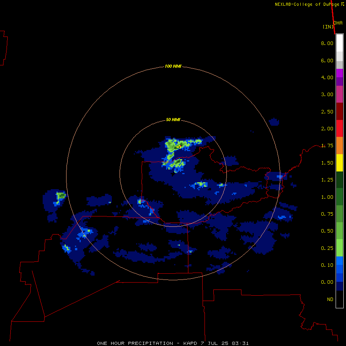Click the 0.10 legend value
The width and height of the screenshot is (346, 346).
[327, 265]
